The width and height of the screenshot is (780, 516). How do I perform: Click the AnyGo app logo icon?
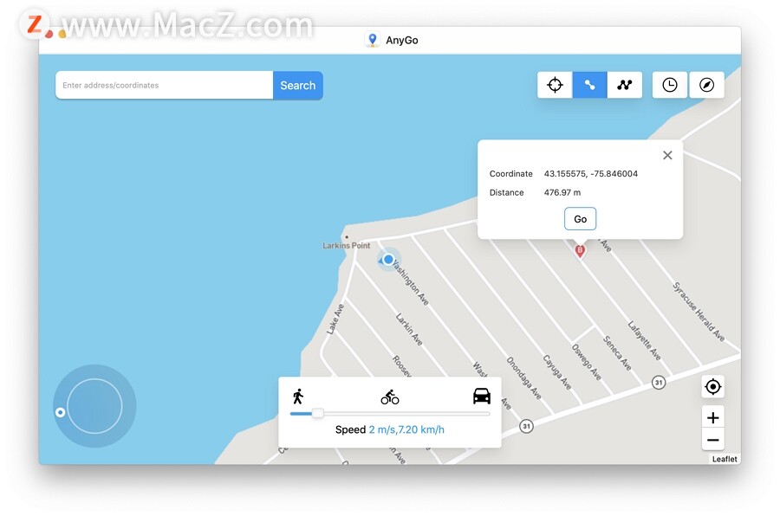click(x=372, y=40)
